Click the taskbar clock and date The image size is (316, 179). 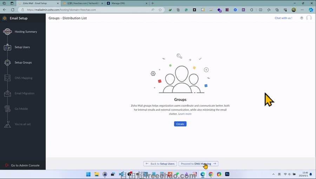(x=303, y=174)
